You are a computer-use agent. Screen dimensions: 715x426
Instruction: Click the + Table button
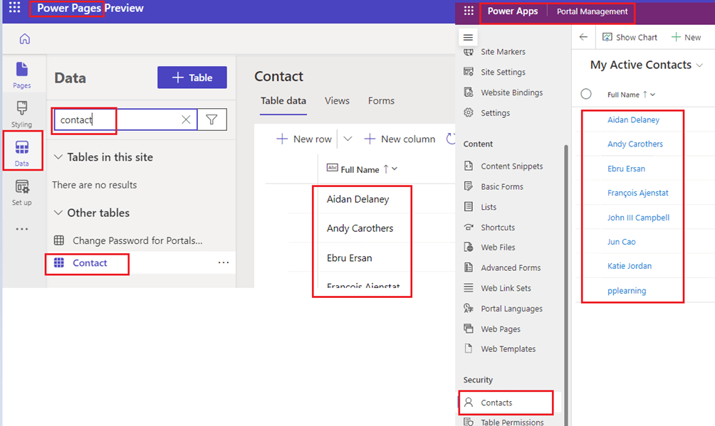point(192,78)
